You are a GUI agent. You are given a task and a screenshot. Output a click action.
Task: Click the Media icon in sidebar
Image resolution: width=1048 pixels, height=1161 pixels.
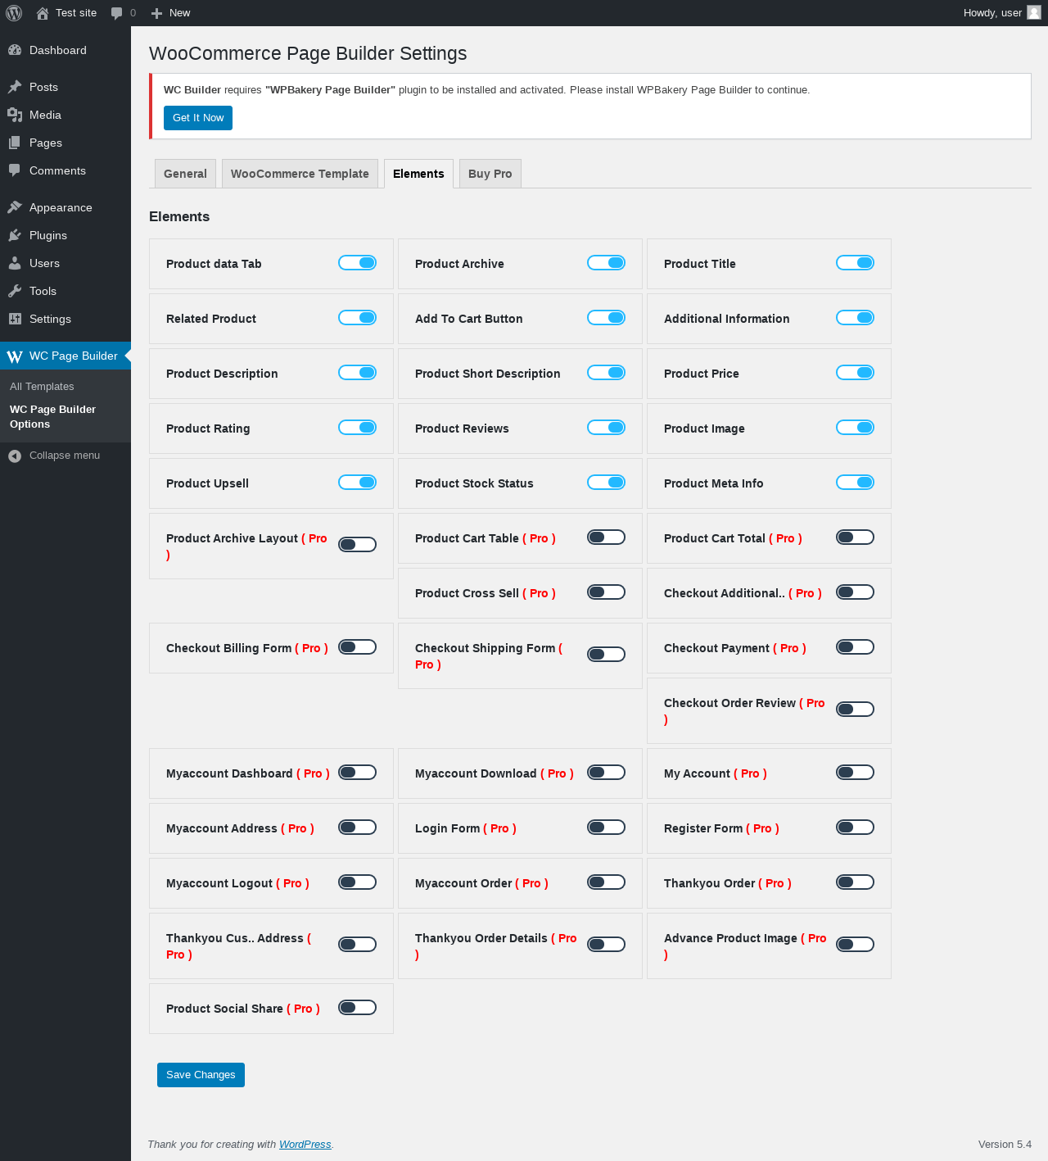[15, 115]
